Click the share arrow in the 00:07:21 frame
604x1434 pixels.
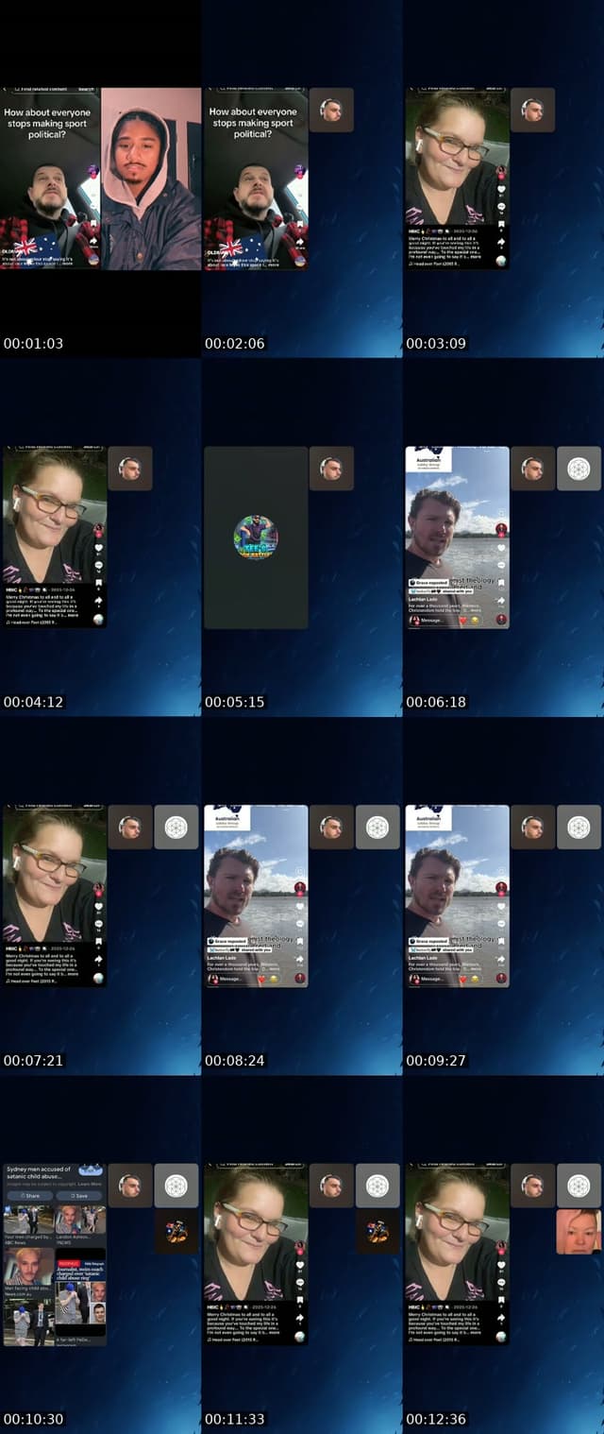coord(98,961)
